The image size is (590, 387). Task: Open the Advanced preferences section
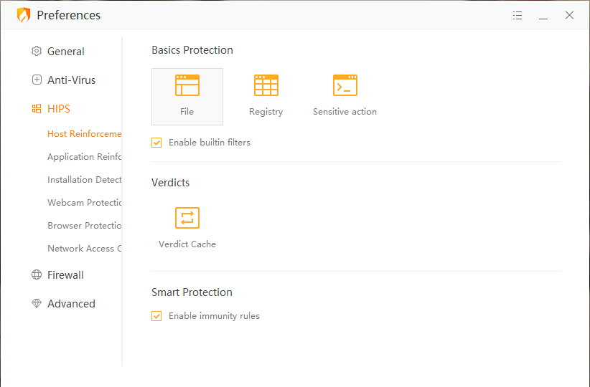pyautogui.click(x=71, y=304)
